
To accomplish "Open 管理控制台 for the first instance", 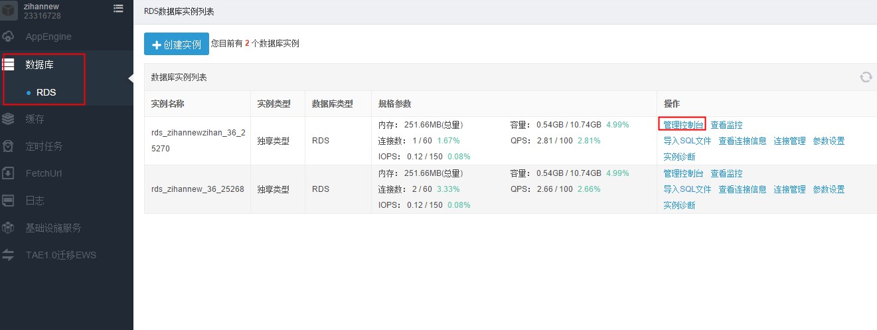I will pyautogui.click(x=683, y=125).
